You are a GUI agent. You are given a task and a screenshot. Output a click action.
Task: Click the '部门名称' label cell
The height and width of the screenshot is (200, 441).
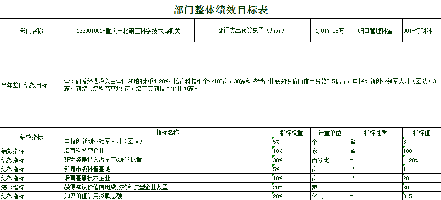[x=32, y=31]
